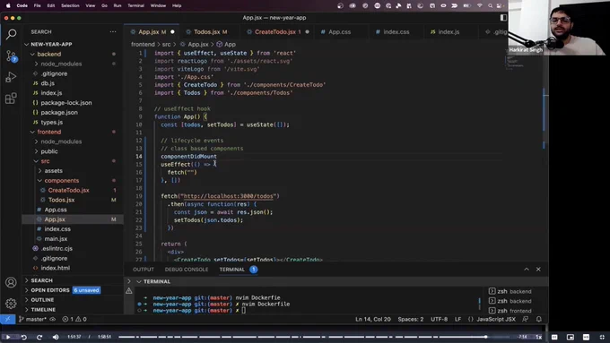Image resolution: width=610 pixels, height=343 pixels.
Task: Open the Apple menu
Action: [8, 6]
